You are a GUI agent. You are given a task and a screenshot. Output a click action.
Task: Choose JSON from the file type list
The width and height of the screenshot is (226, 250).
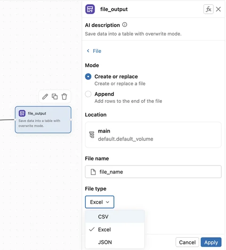tap(115, 242)
